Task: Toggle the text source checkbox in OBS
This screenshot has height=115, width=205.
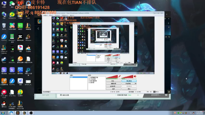Action: click(89, 79)
